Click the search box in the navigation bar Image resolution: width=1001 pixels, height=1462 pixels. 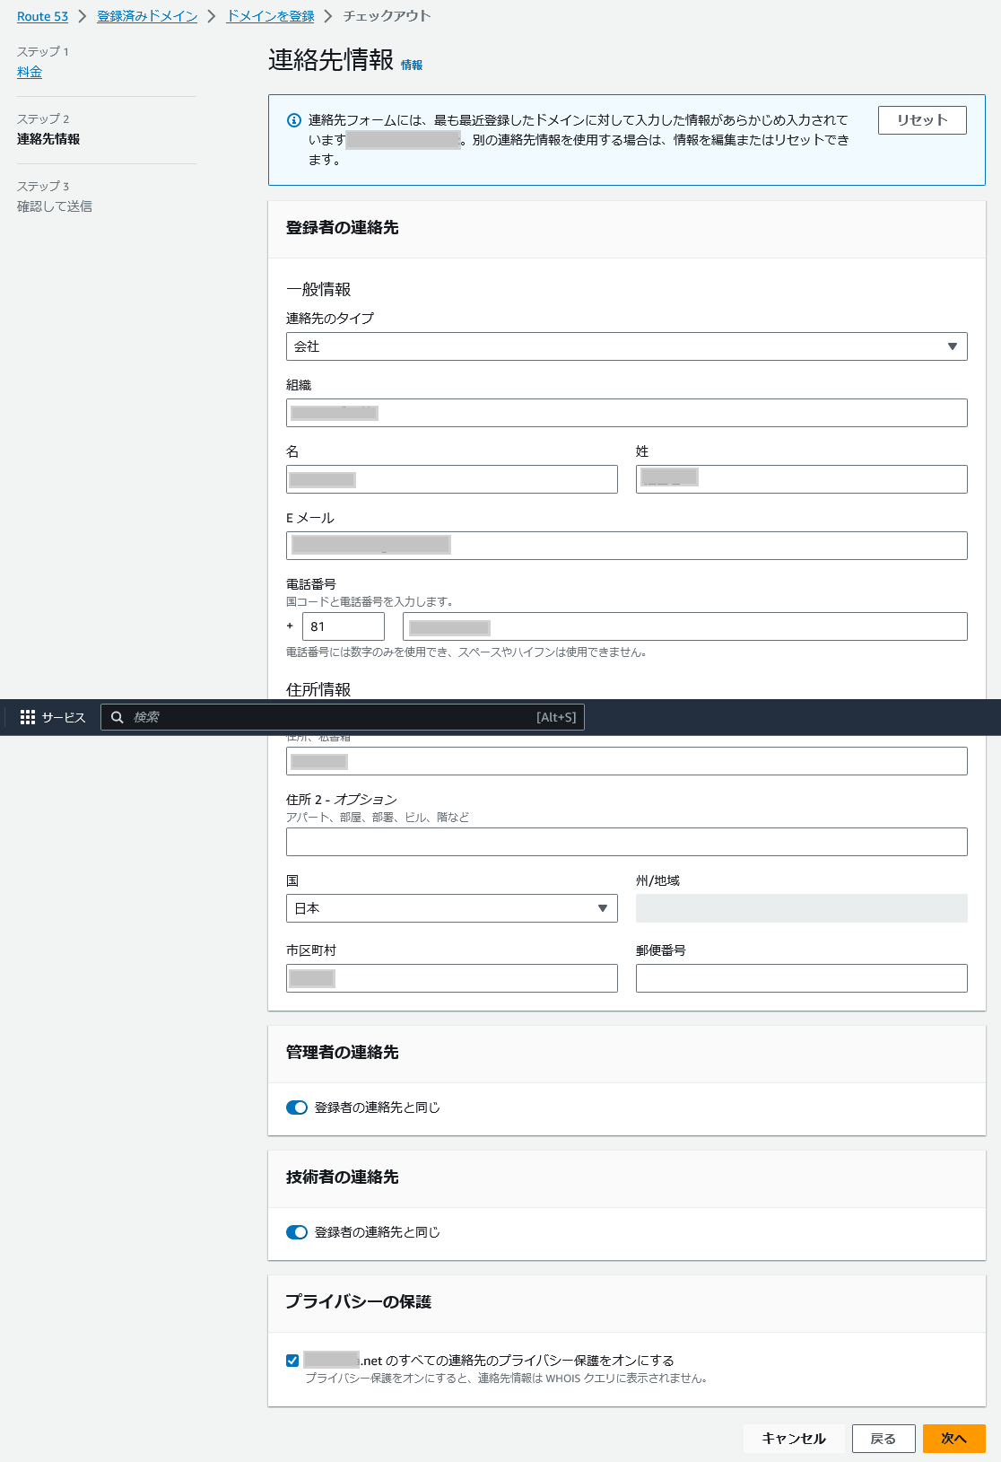pos(342,717)
